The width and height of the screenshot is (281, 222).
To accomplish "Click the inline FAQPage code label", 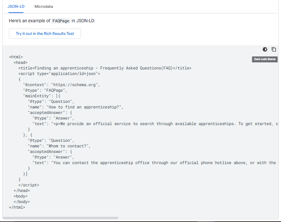I will [x=61, y=21].
